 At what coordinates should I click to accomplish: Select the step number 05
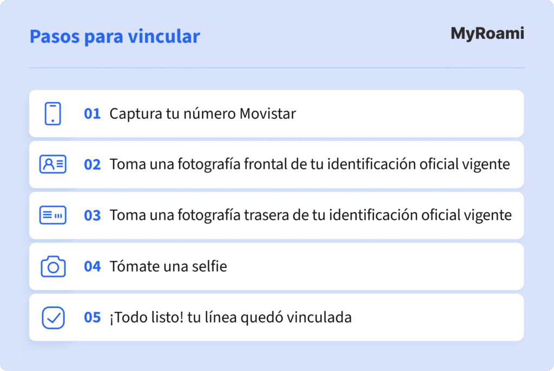(92, 318)
